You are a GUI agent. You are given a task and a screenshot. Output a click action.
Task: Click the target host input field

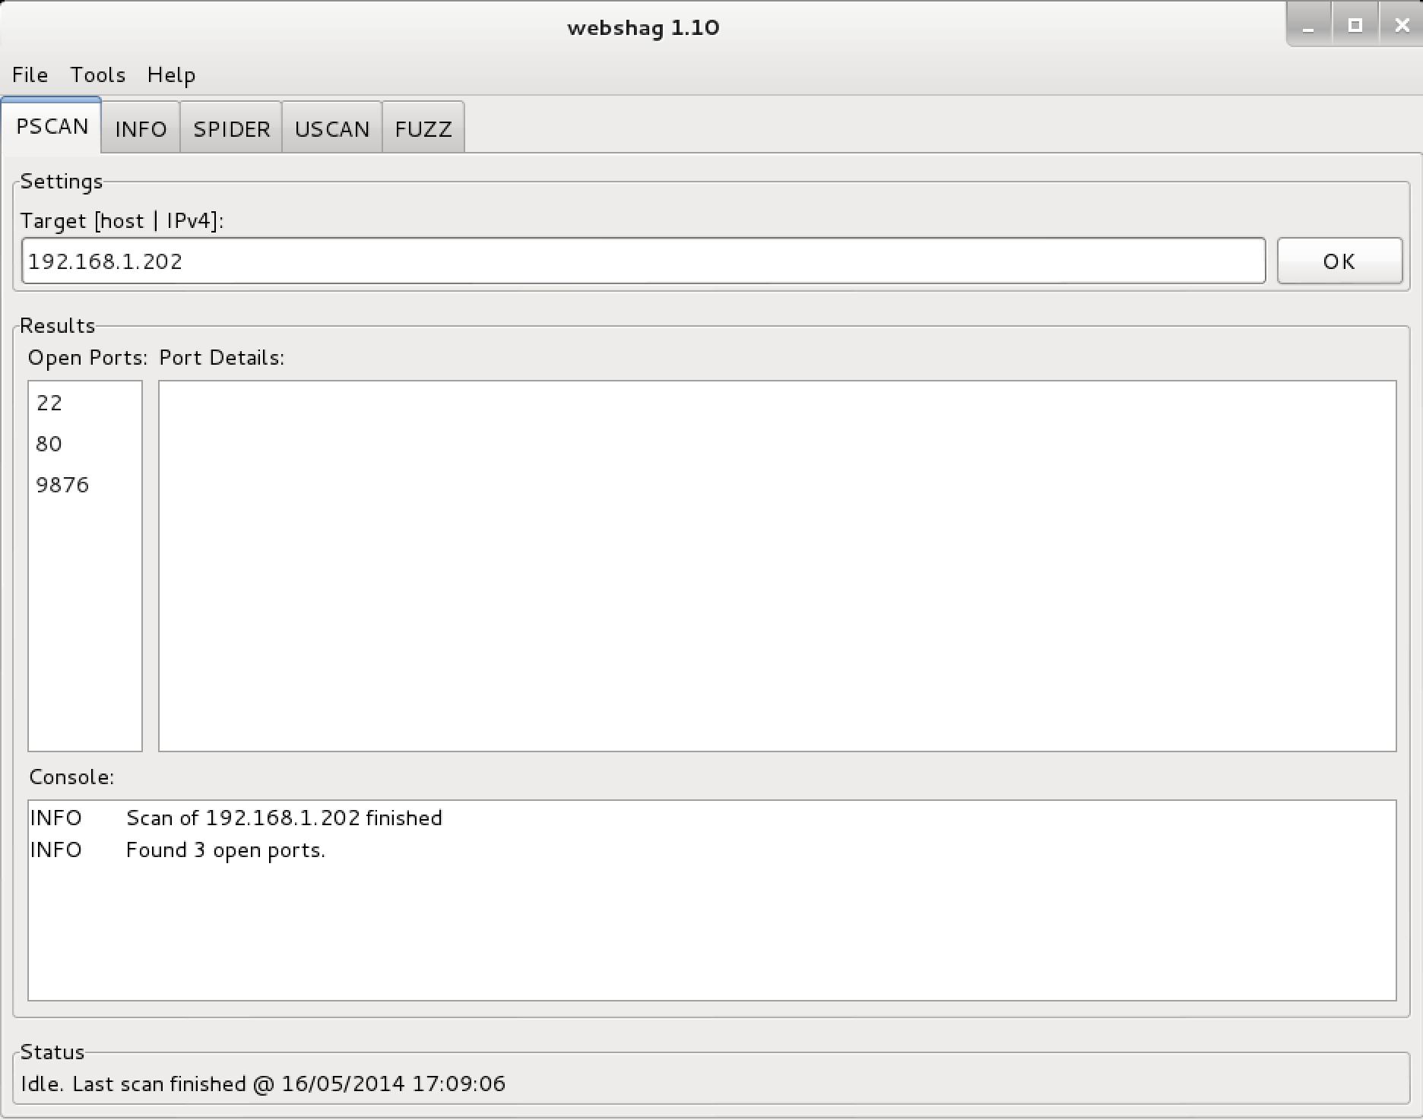[x=643, y=261]
